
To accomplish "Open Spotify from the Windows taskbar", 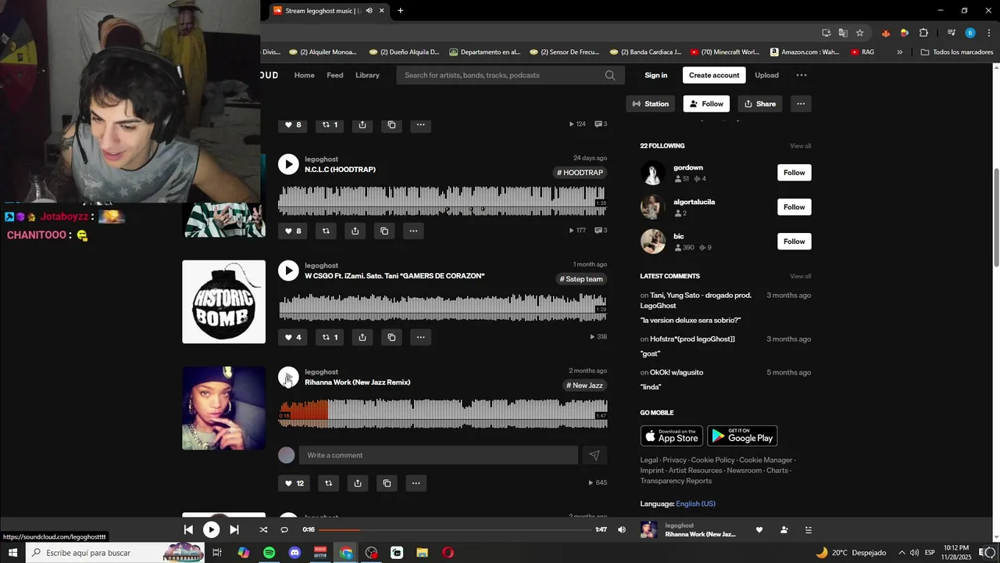I will click(x=269, y=553).
